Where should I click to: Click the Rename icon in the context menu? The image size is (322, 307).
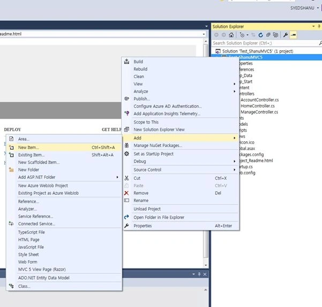pyautogui.click(x=126, y=200)
